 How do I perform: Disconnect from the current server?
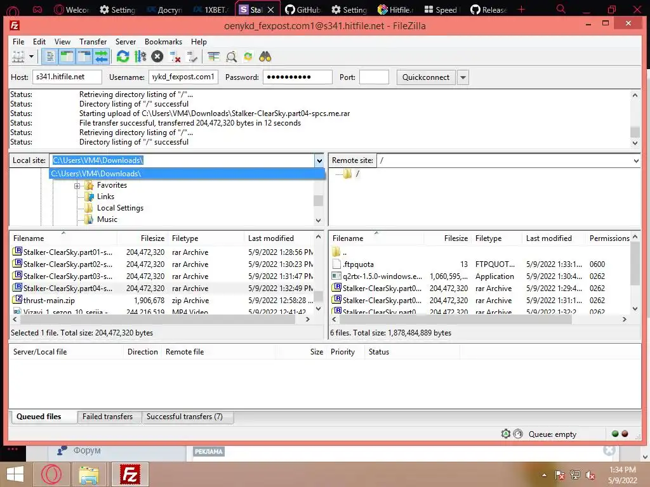(x=175, y=56)
